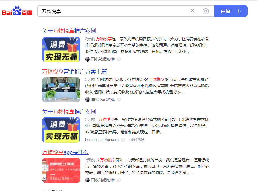Viewport: 257px width, 191px height.
Task: Open the 万物悦享营销推广方案十篇 link
Action: [74, 71]
